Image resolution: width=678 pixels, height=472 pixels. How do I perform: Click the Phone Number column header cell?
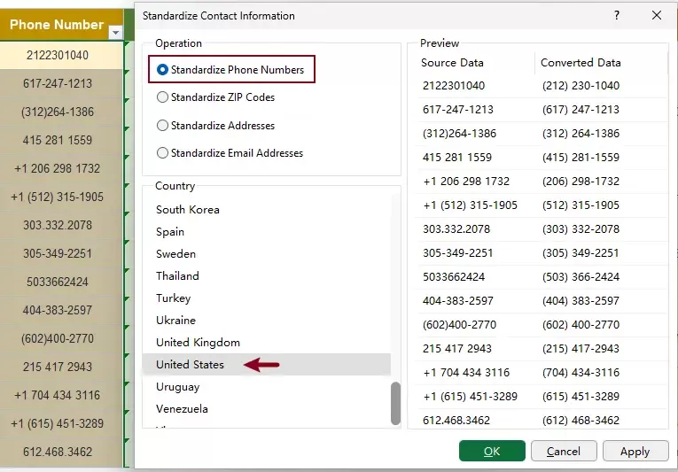(61, 25)
